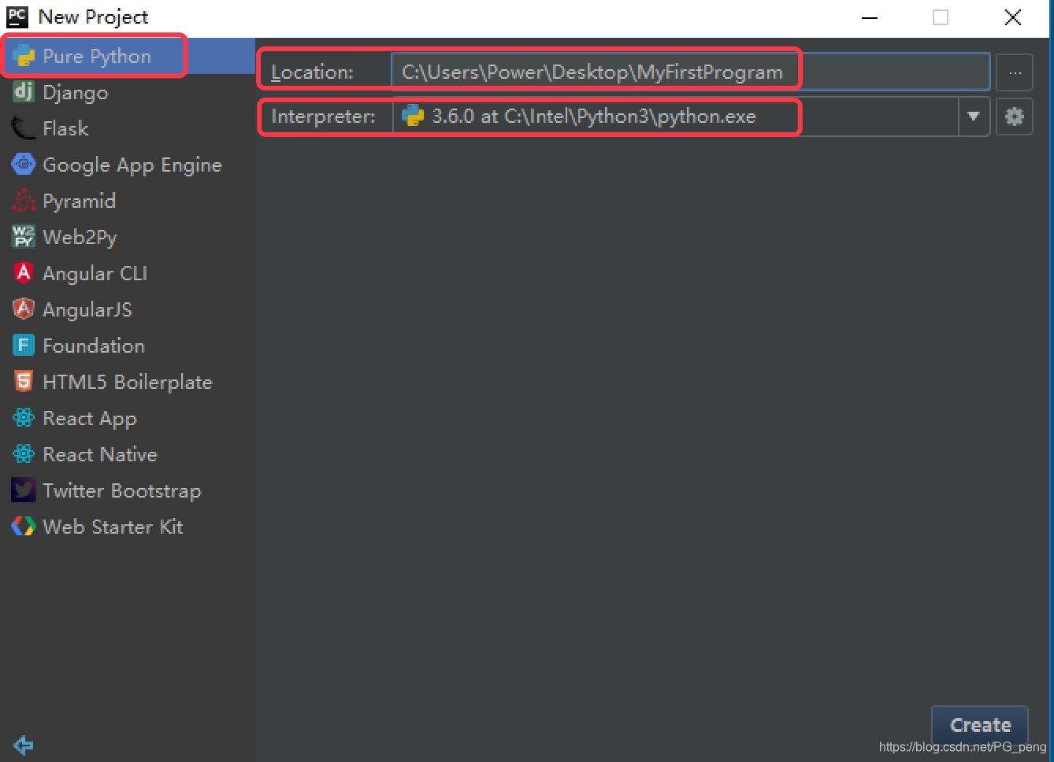This screenshot has width=1054, height=762.
Task: Click the Angular CLI red shield icon
Action: [24, 273]
